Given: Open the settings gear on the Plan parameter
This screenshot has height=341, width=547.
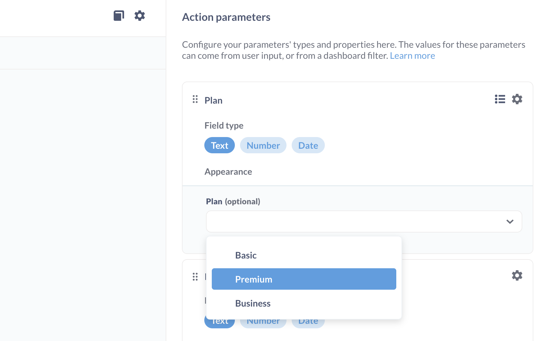Looking at the screenshot, I should 517,99.
